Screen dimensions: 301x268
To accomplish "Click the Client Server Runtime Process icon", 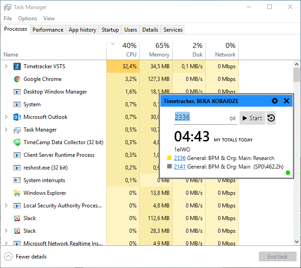I will (17, 155).
